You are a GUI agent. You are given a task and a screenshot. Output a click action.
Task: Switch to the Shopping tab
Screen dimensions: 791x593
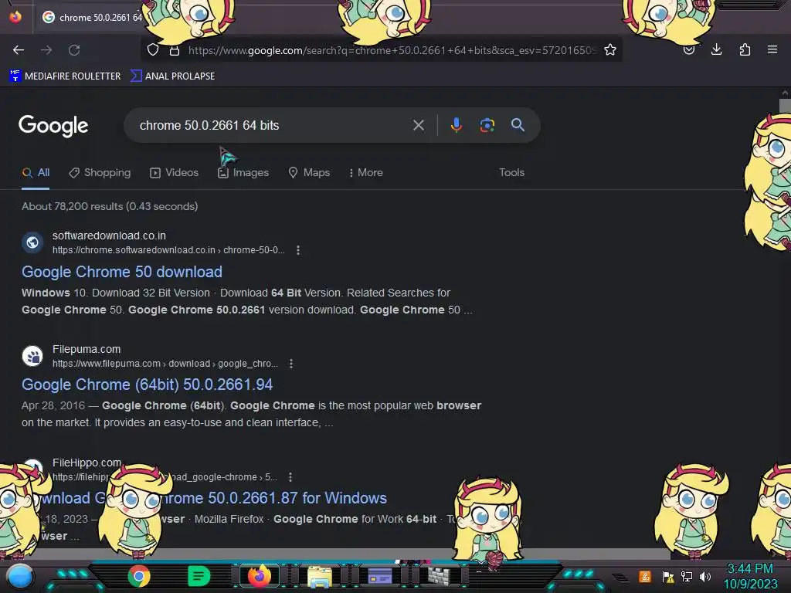point(100,172)
